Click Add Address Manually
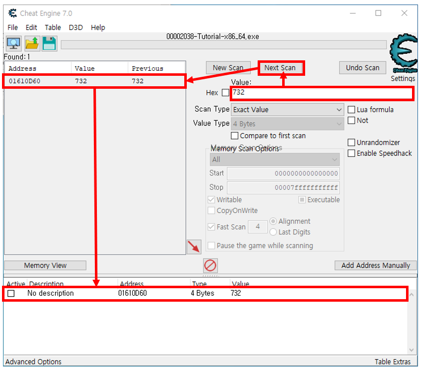The image size is (421, 369). pos(376,265)
